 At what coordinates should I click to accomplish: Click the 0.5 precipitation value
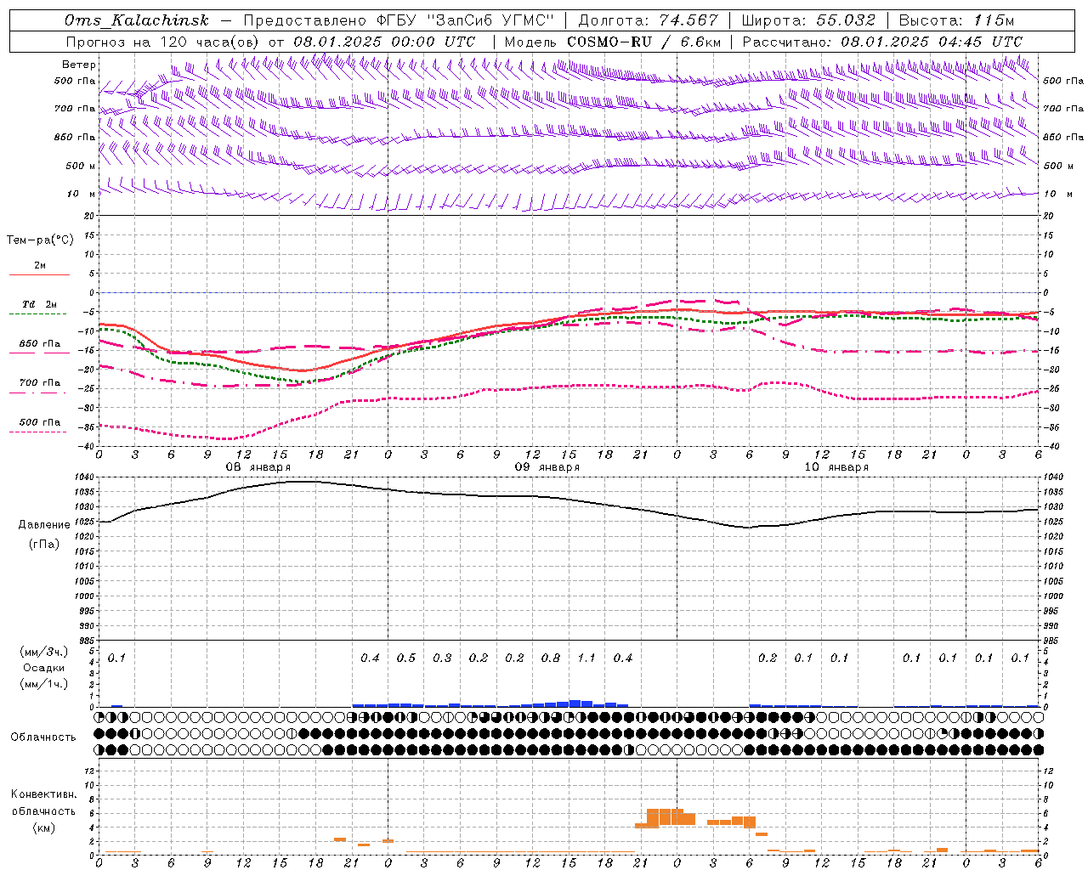click(x=406, y=658)
